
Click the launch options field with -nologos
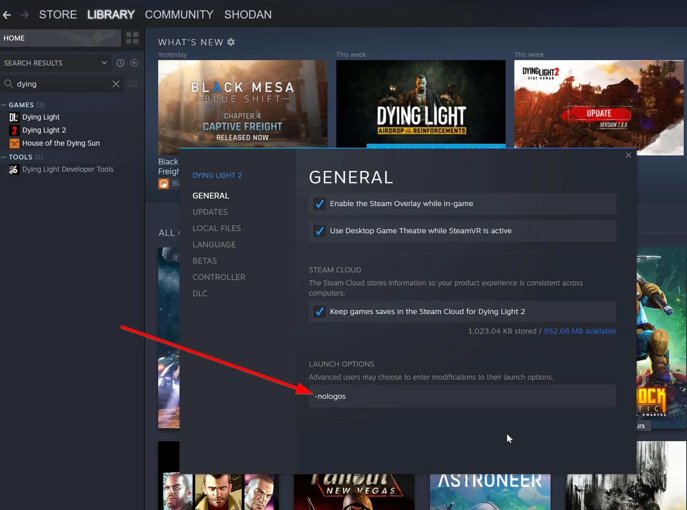tap(462, 396)
